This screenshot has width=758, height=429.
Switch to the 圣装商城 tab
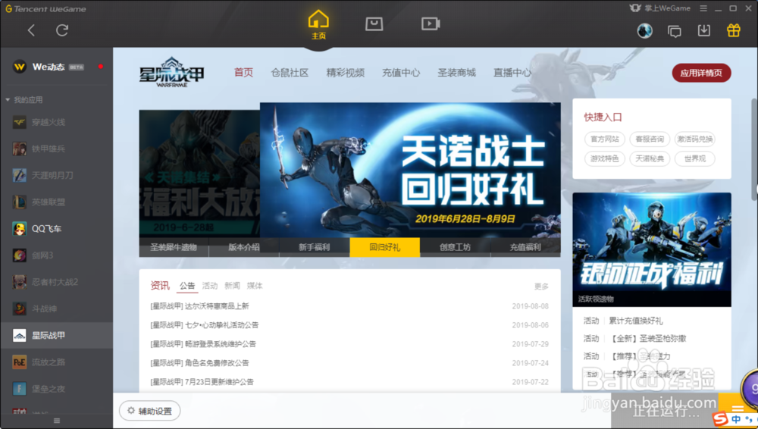456,73
